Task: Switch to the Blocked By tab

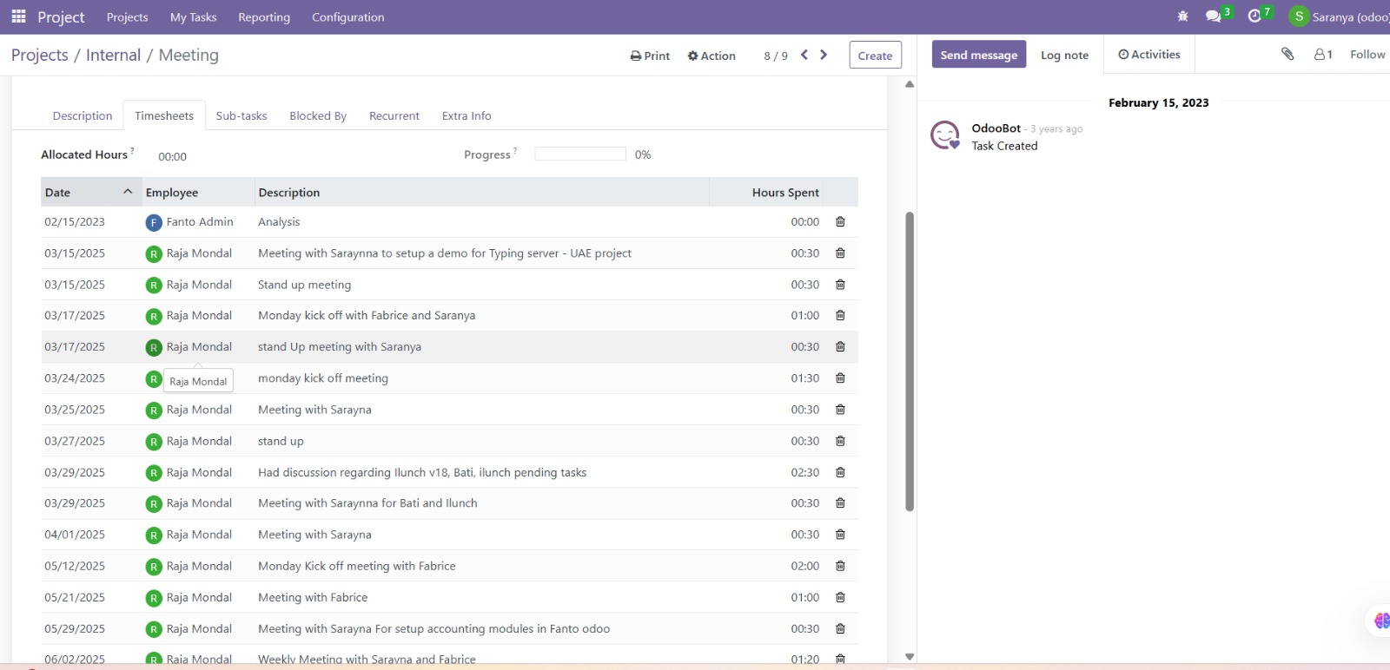Action: (x=318, y=115)
